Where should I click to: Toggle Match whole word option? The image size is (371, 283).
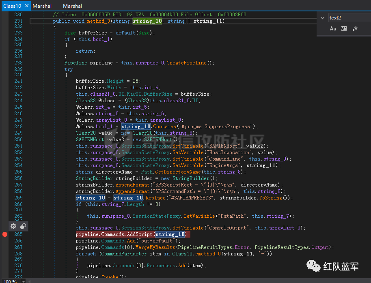click(344, 29)
